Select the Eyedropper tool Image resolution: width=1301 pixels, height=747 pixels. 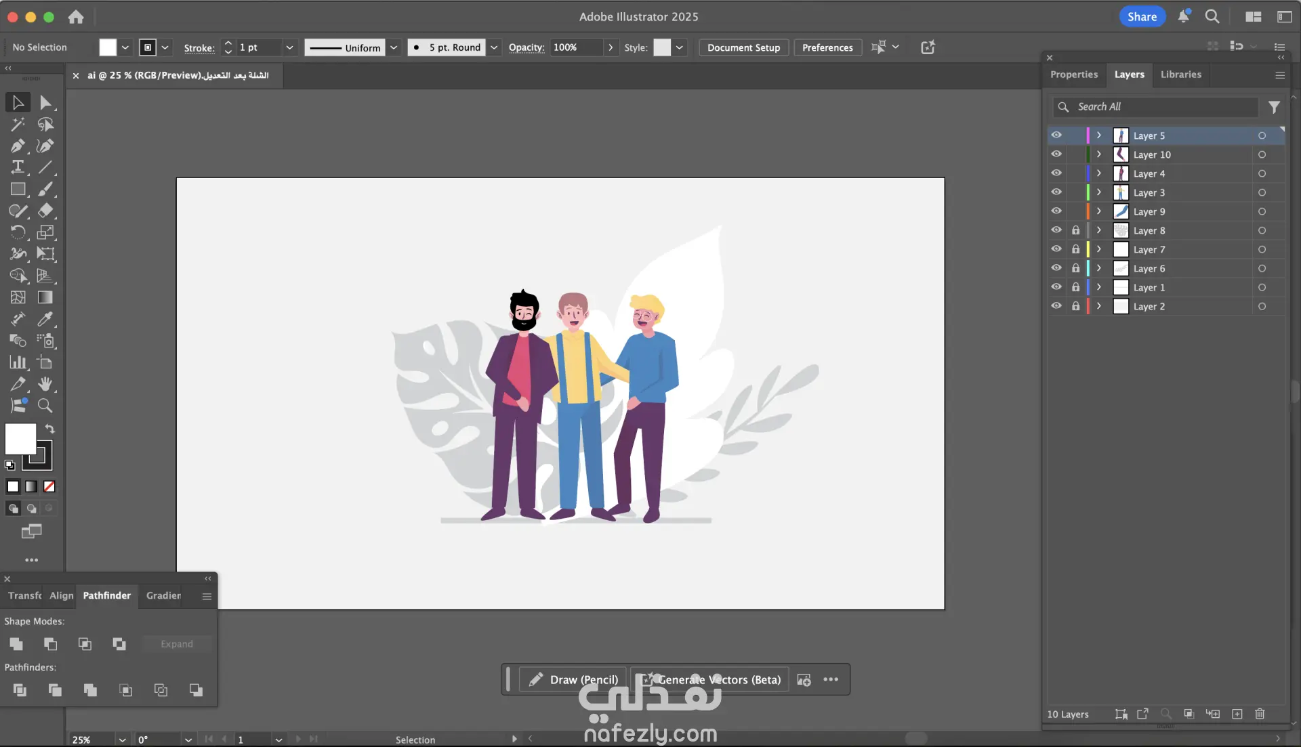(x=45, y=319)
